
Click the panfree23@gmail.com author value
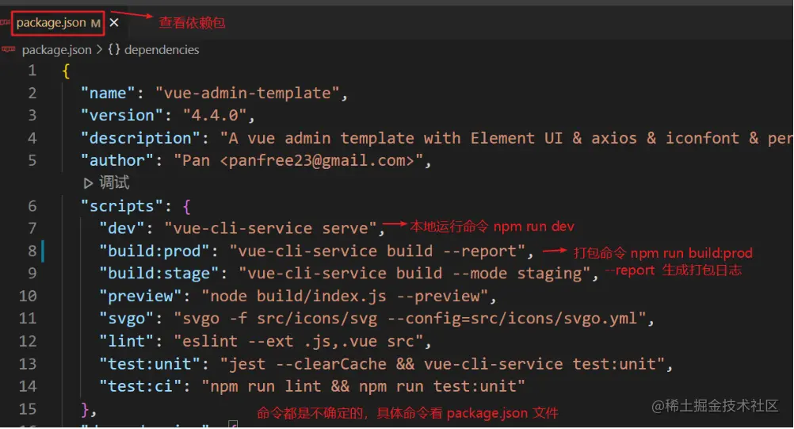tap(298, 160)
